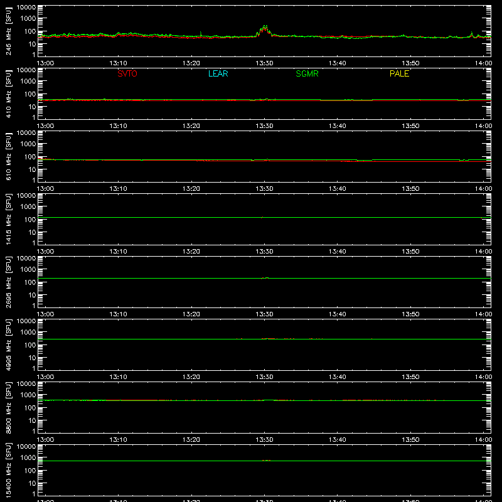502x502 pixels.
Task: Select the 610 MHz [SFU] axis title
Action: click(x=9, y=156)
